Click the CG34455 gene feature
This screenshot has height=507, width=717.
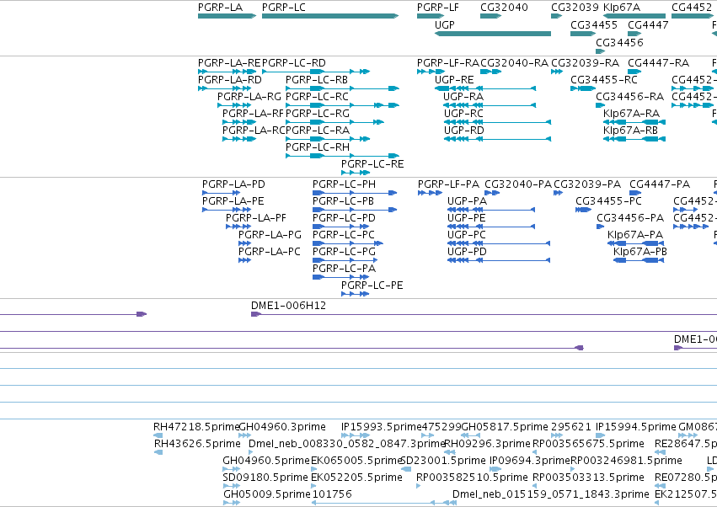[583, 34]
